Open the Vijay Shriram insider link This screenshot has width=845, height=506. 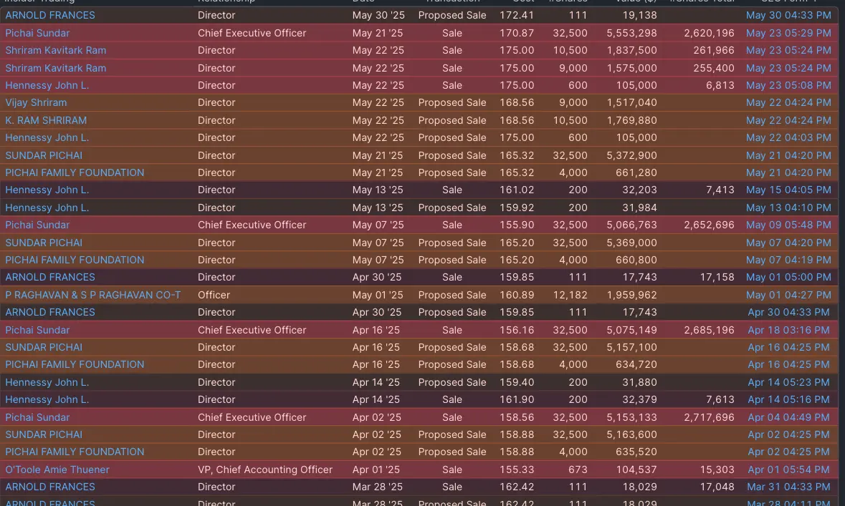click(36, 102)
